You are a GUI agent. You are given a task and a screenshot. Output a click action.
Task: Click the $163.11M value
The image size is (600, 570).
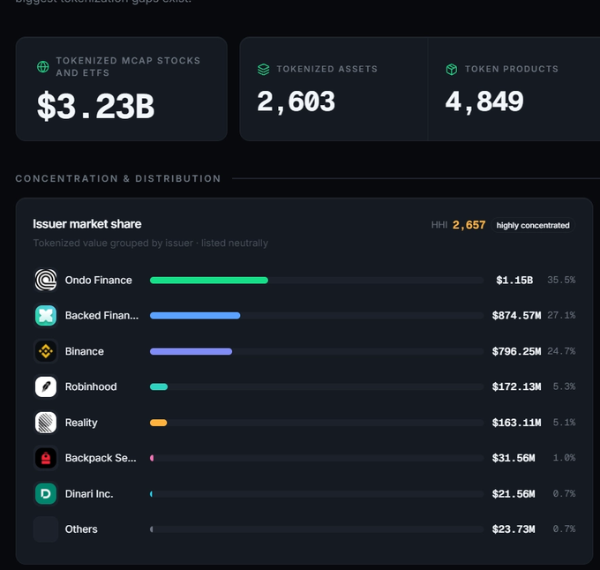[x=516, y=423]
